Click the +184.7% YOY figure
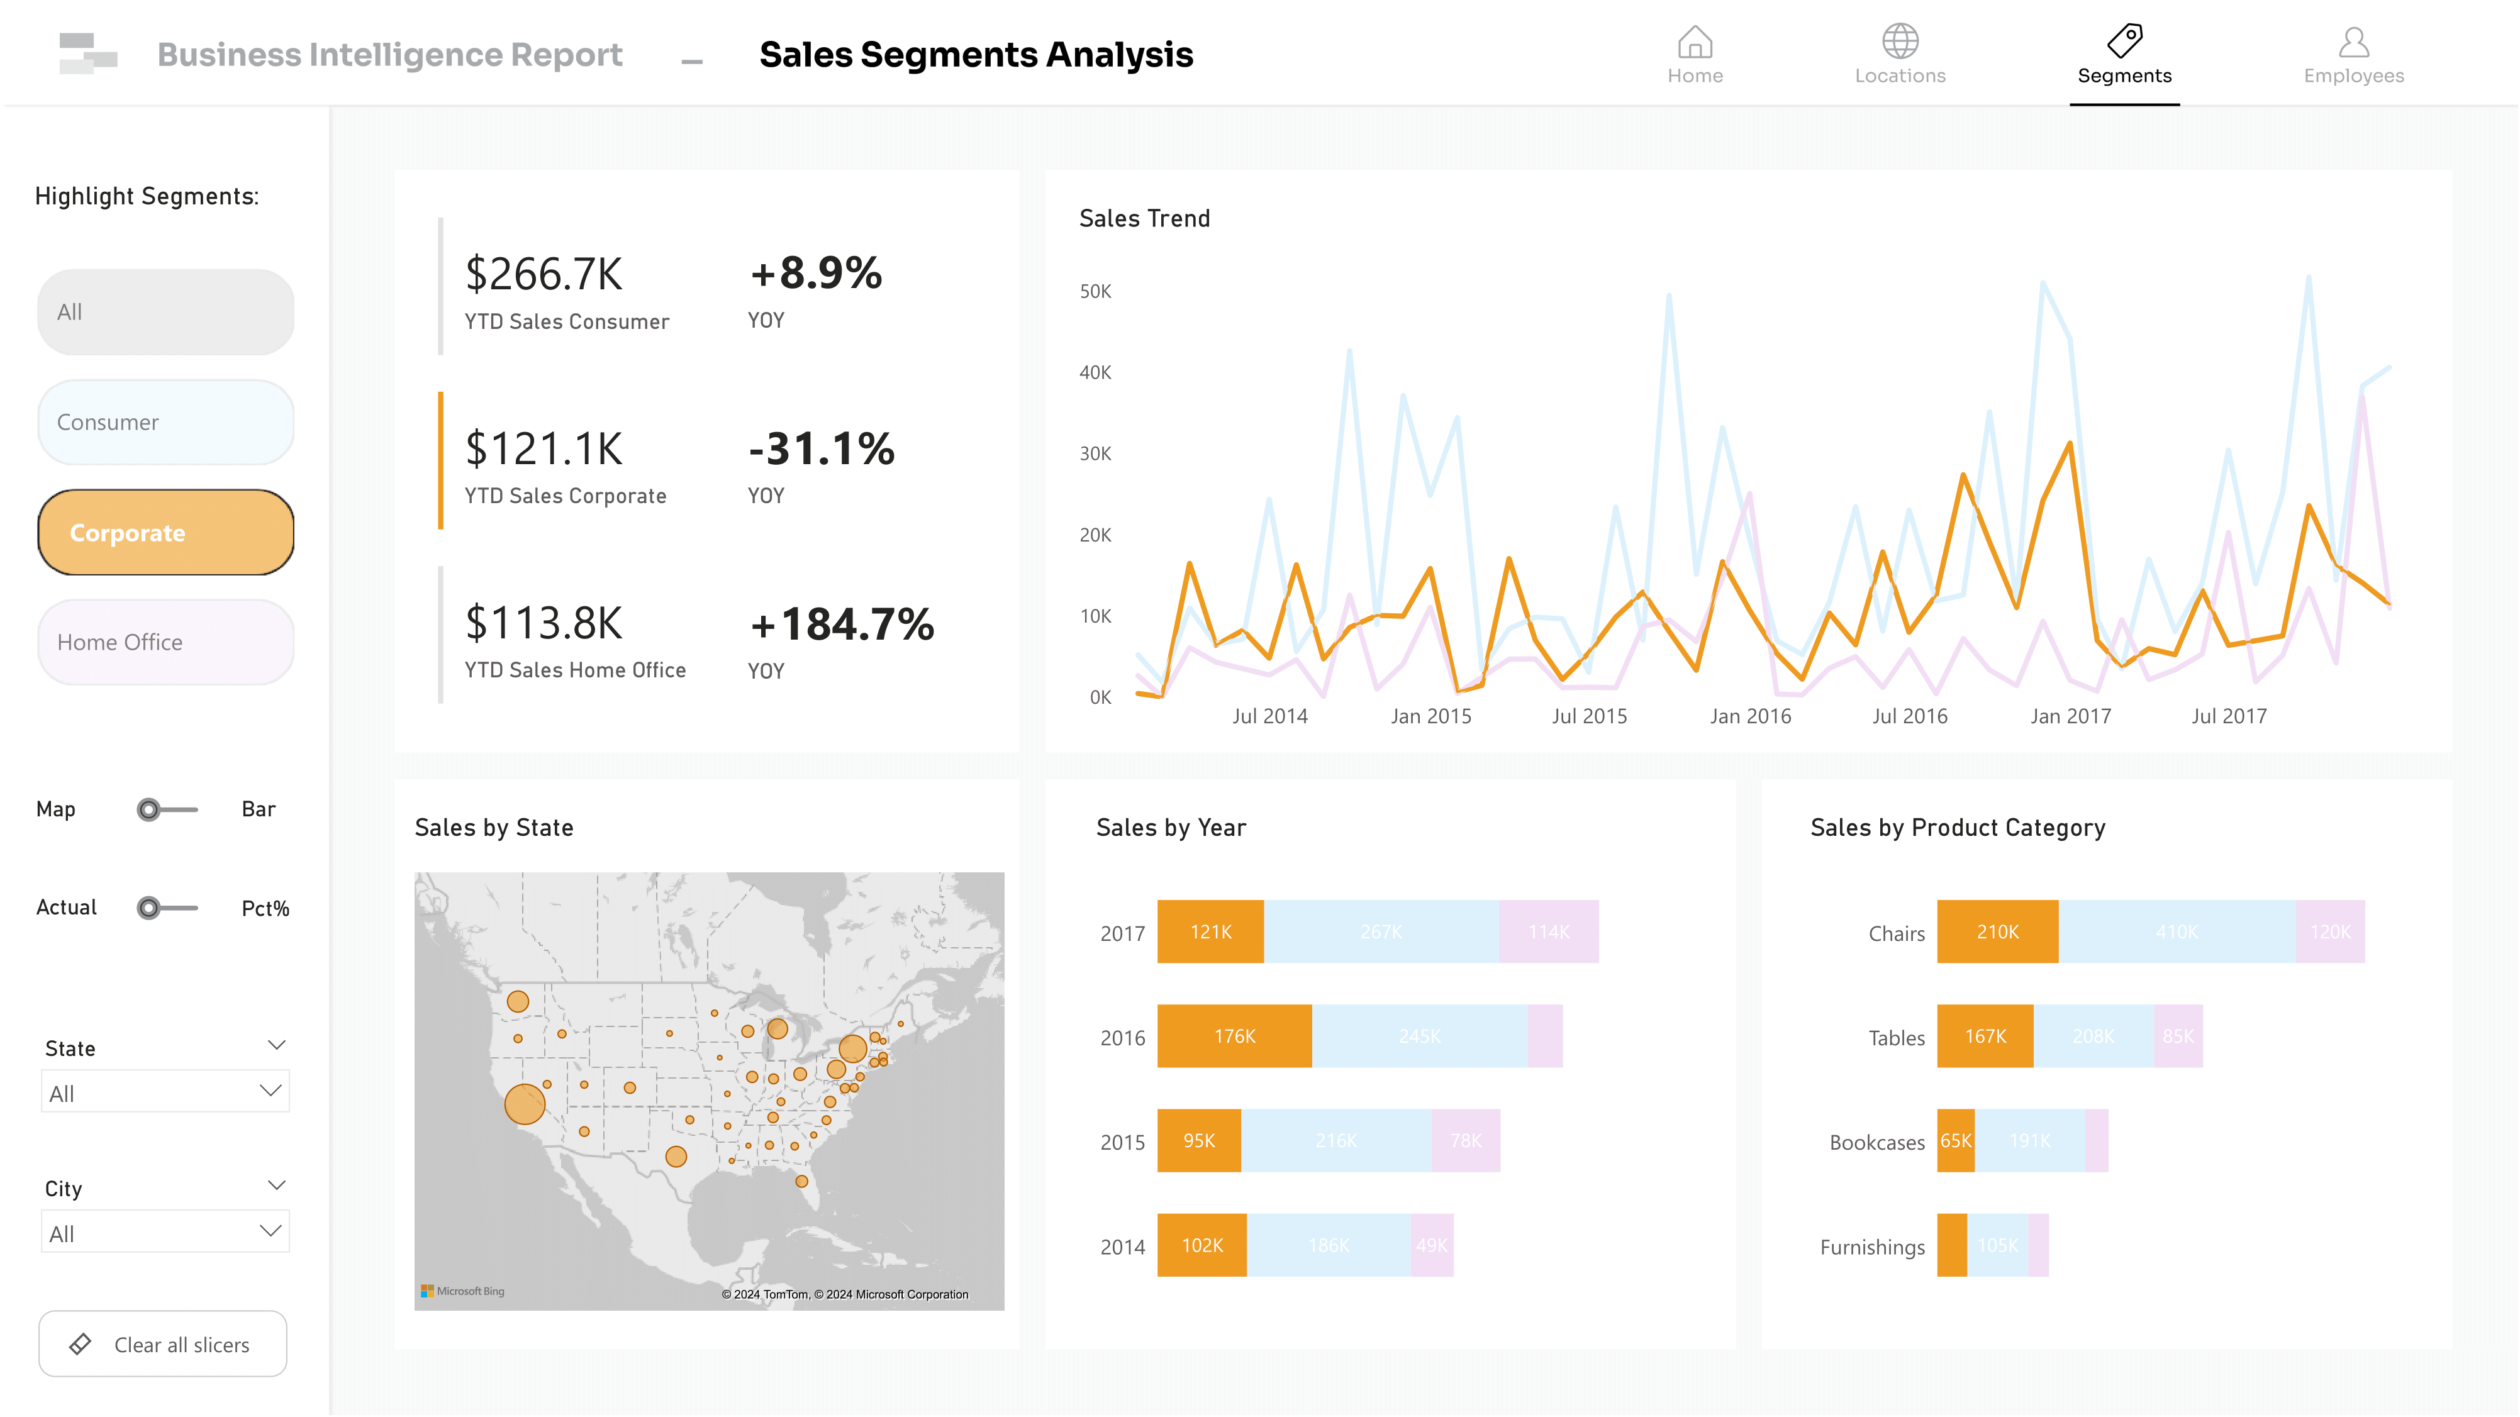The height and width of the screenshot is (1417, 2520). click(842, 624)
